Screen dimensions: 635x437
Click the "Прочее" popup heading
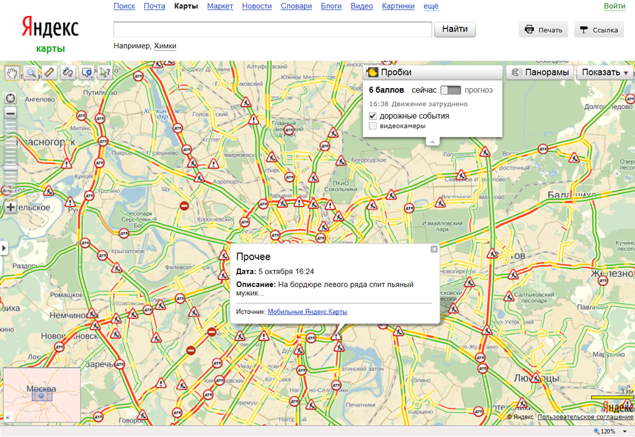click(x=254, y=257)
